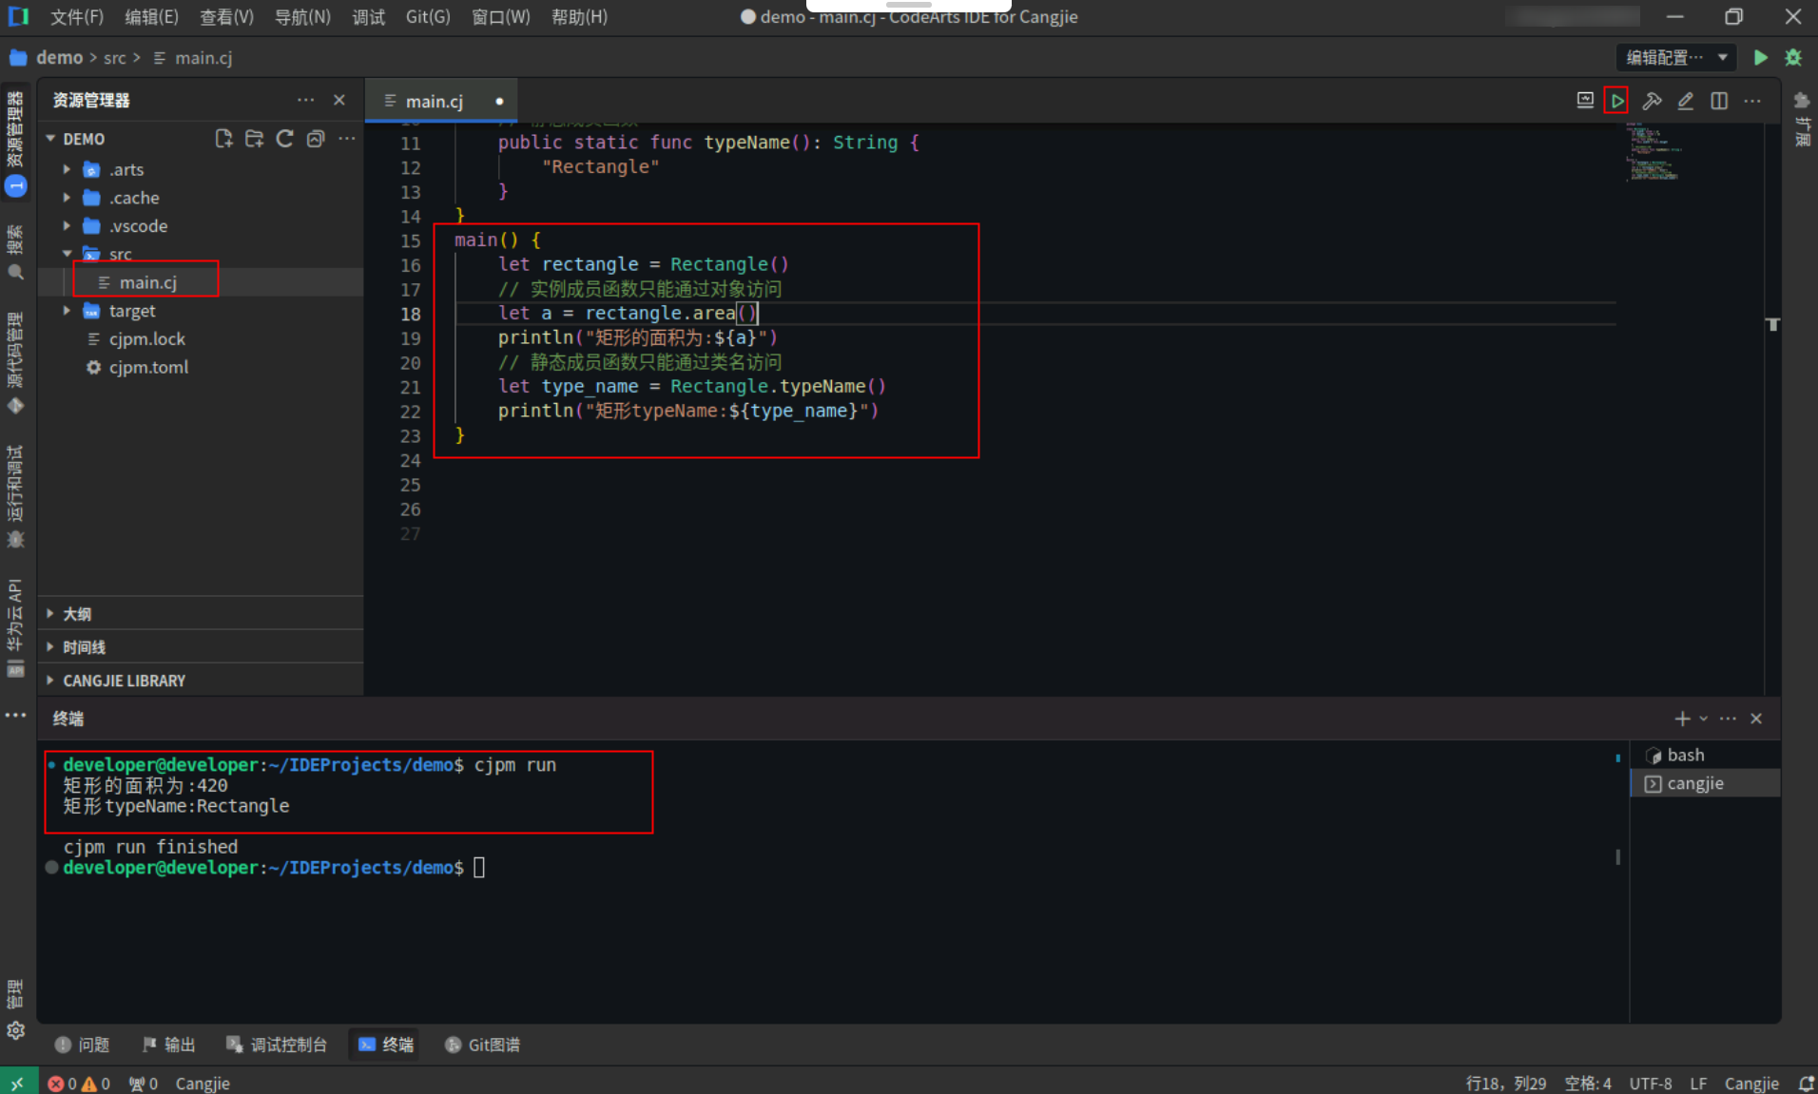Close the terminal panel
1818x1094 pixels.
(1756, 719)
